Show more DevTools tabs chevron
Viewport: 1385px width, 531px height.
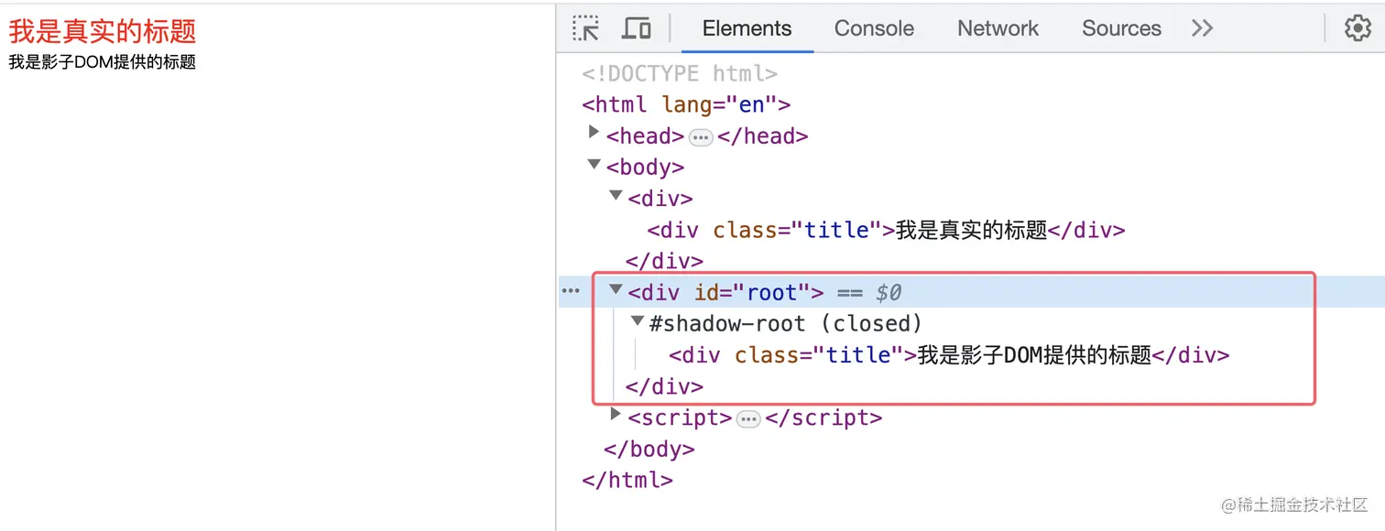[x=1203, y=28]
